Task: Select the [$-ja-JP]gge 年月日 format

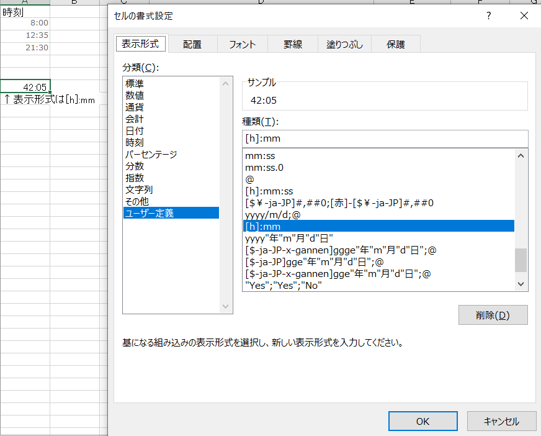Action: coord(378,261)
